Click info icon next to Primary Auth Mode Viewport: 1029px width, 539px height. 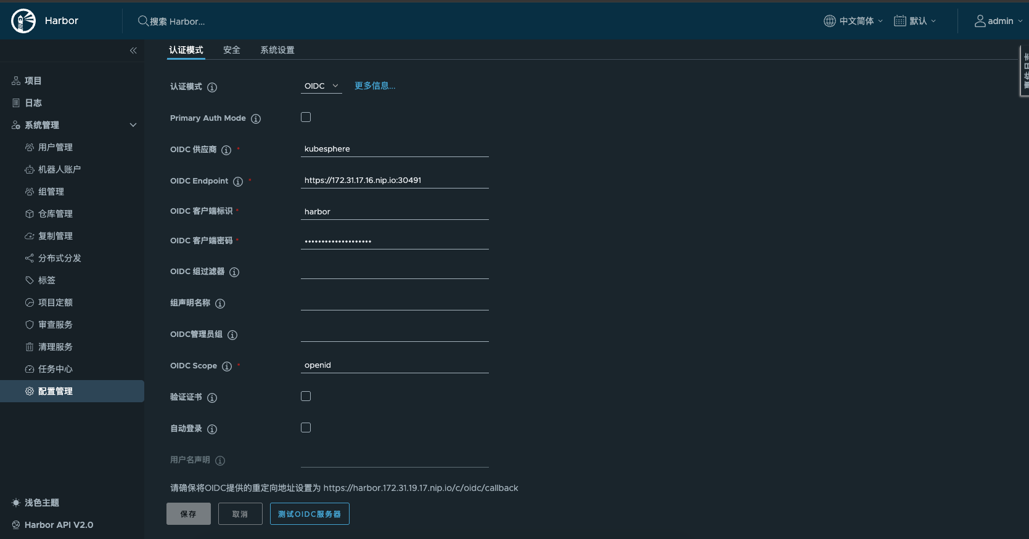[x=256, y=119]
